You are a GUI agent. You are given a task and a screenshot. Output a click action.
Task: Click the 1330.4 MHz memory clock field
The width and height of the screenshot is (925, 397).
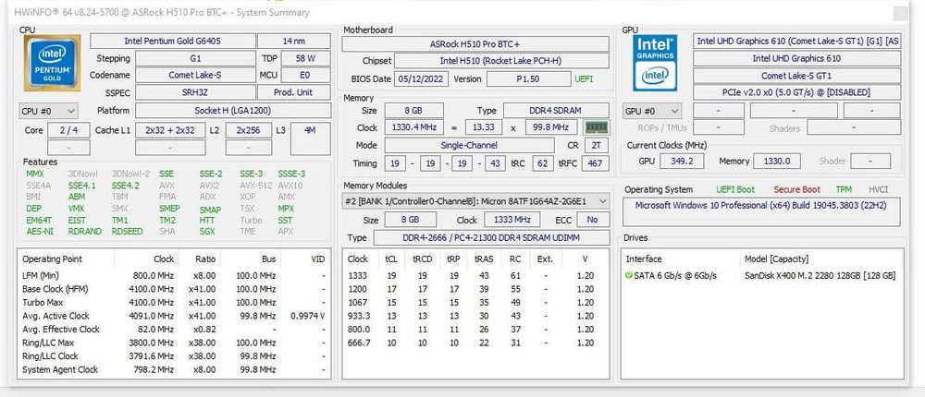[414, 127]
